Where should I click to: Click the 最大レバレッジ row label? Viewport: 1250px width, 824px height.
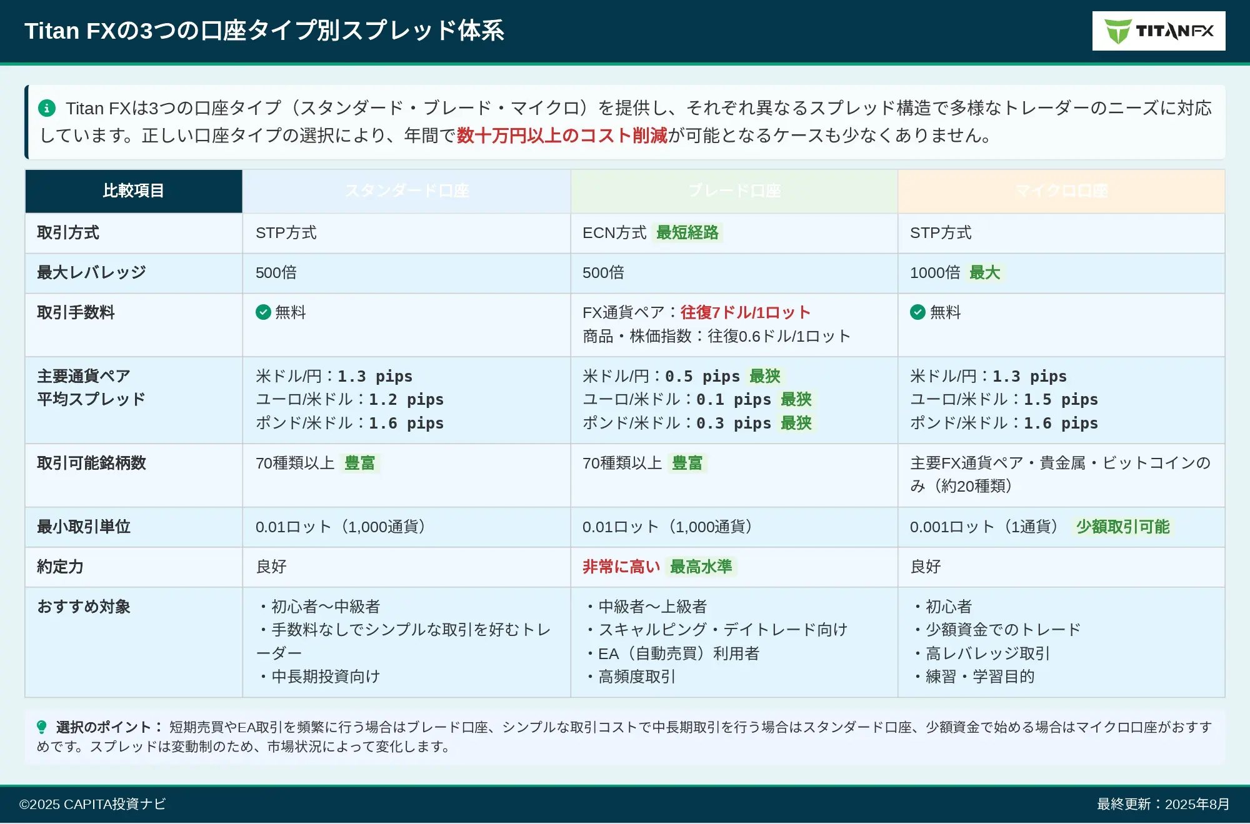pyautogui.click(x=91, y=273)
